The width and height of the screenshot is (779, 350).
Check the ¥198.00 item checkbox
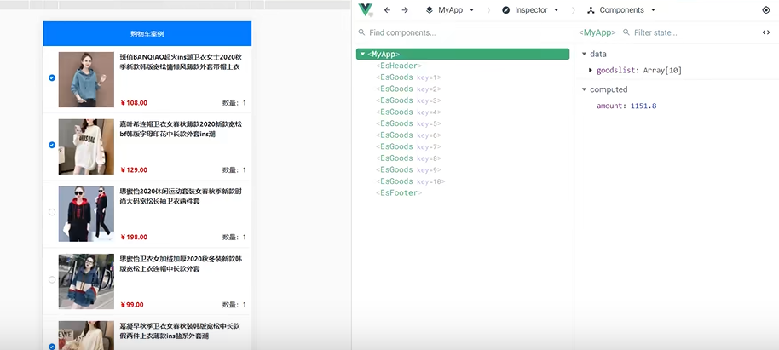(x=52, y=212)
